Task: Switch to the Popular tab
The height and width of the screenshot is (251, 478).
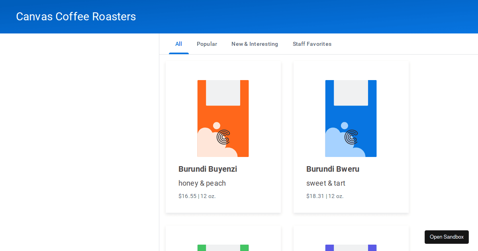Action: point(207,44)
